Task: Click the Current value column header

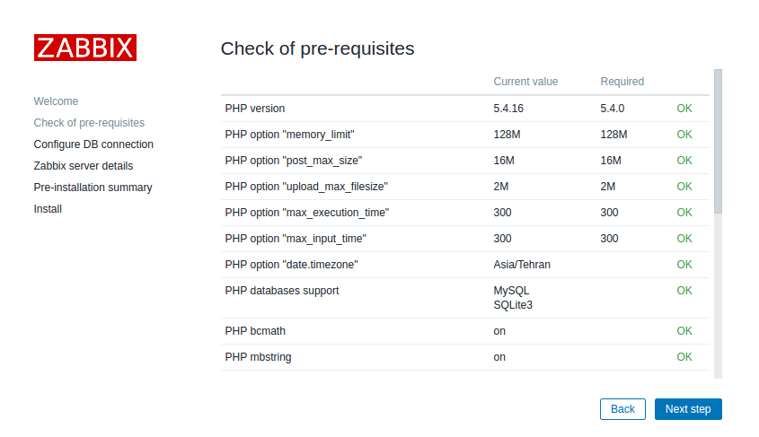Action: coord(525,82)
